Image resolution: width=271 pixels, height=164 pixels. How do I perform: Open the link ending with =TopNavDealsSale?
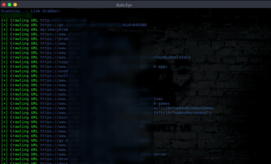click(x=172, y=57)
